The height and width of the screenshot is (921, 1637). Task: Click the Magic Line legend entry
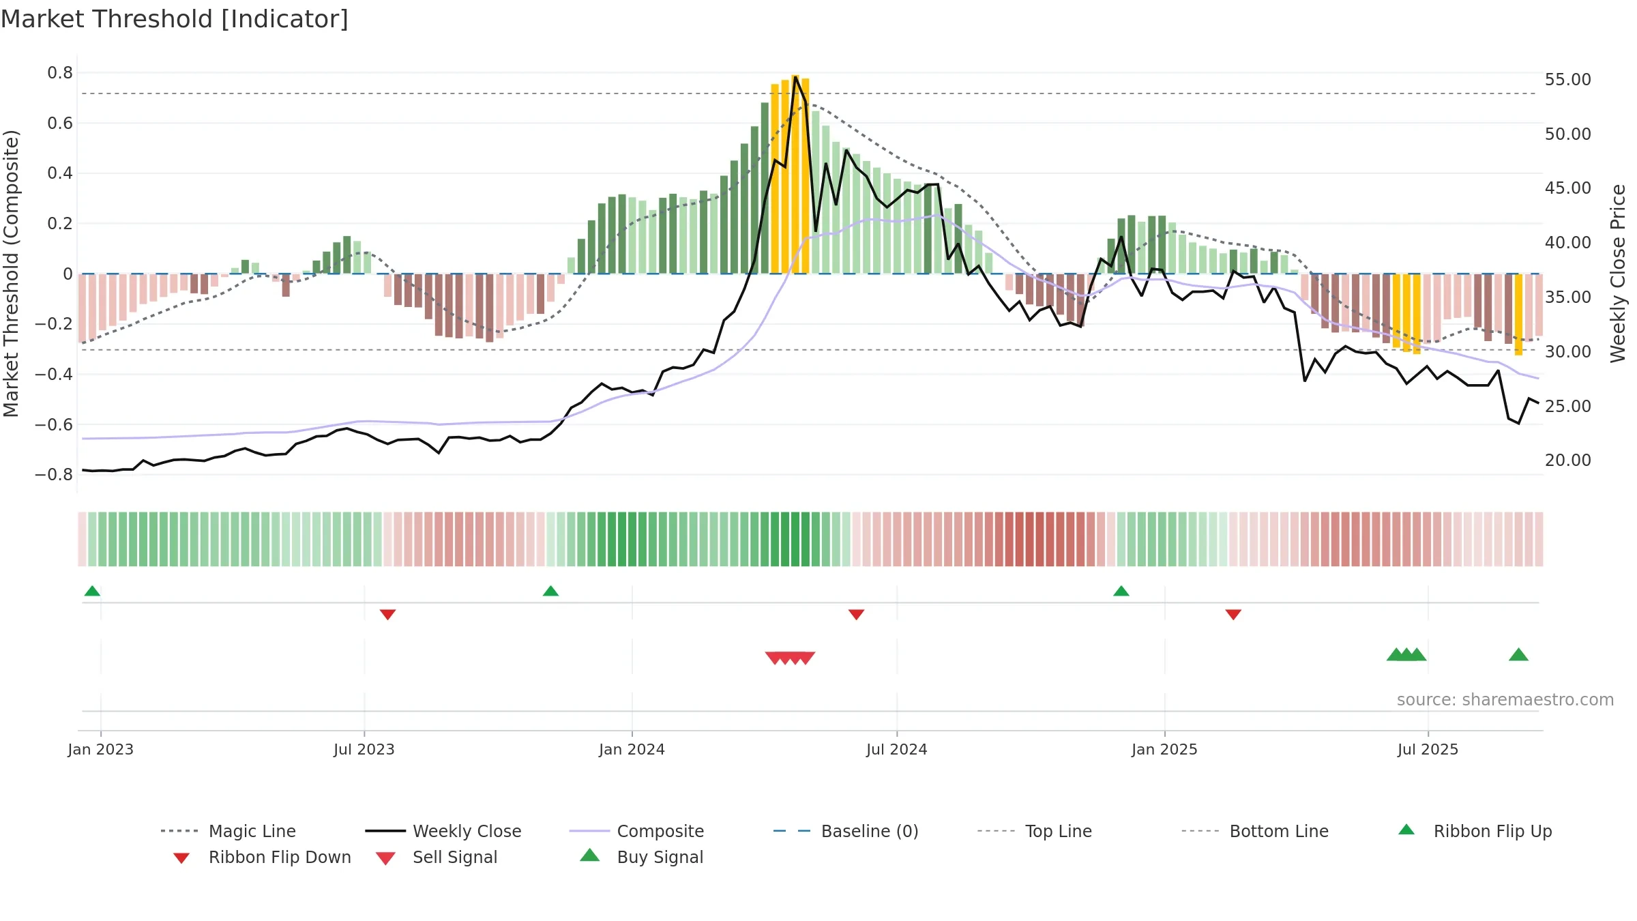click(x=228, y=831)
